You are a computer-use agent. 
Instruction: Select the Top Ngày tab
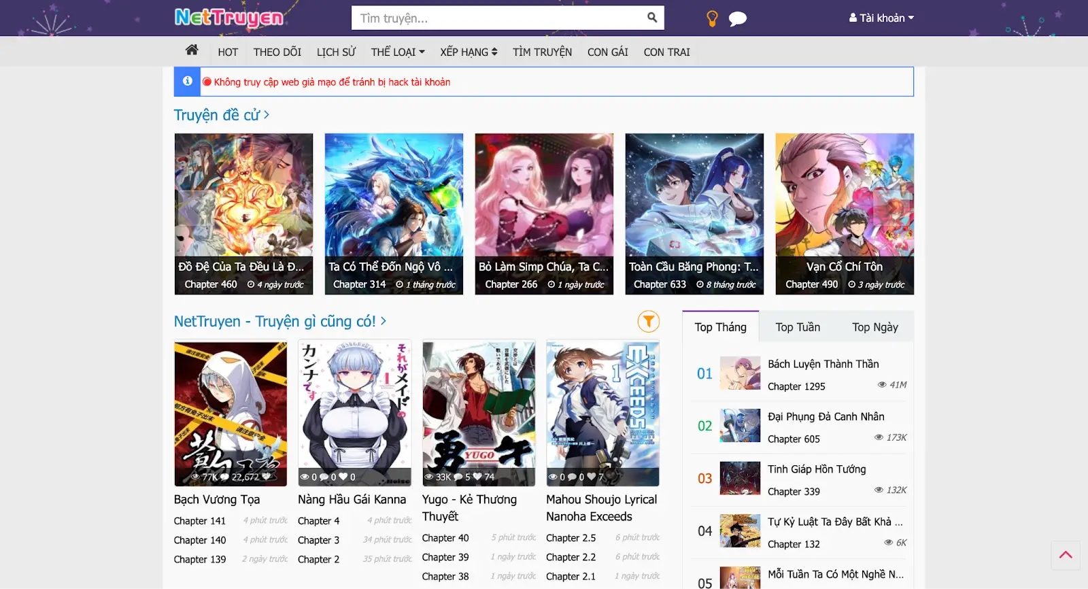click(874, 327)
